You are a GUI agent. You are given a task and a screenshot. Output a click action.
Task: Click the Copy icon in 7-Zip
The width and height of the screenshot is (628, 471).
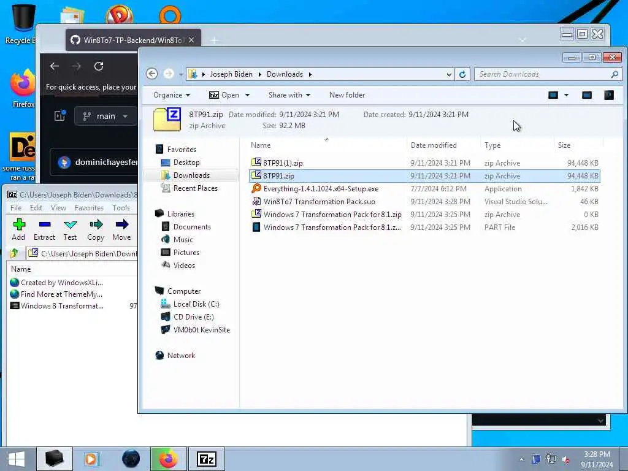point(96,224)
